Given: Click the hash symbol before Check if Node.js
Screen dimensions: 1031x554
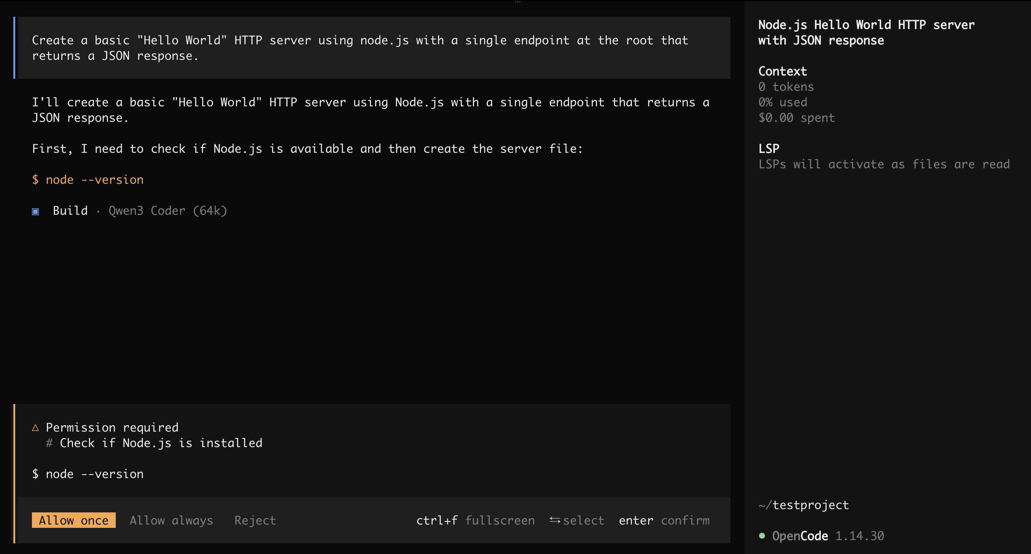Looking at the screenshot, I should (x=49, y=443).
